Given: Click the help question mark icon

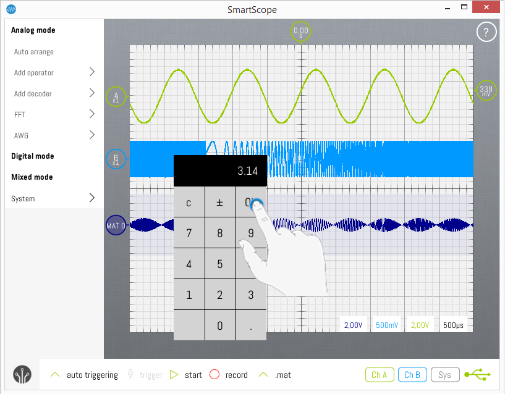Looking at the screenshot, I should click(486, 33).
